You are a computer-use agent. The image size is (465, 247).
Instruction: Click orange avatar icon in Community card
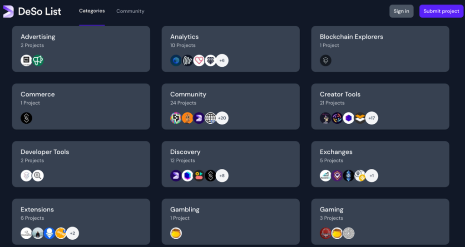(188, 118)
